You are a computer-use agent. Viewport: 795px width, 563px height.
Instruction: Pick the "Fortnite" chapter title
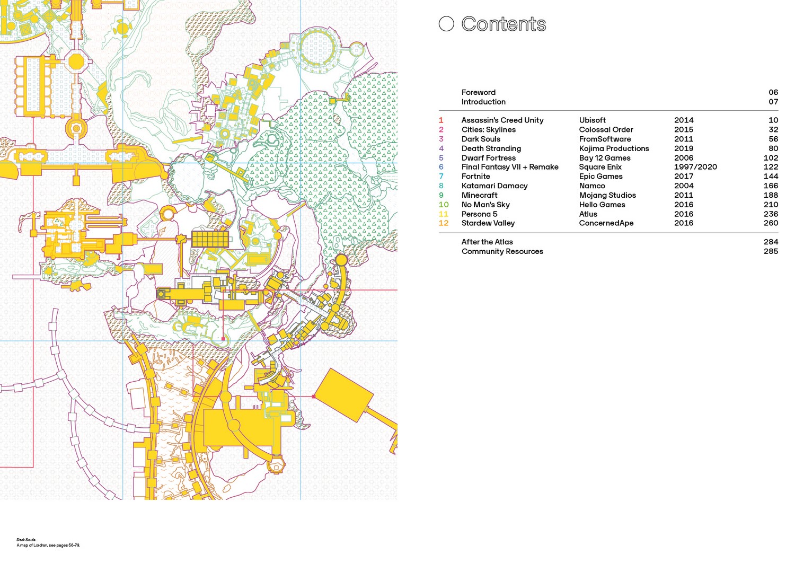[x=476, y=177]
